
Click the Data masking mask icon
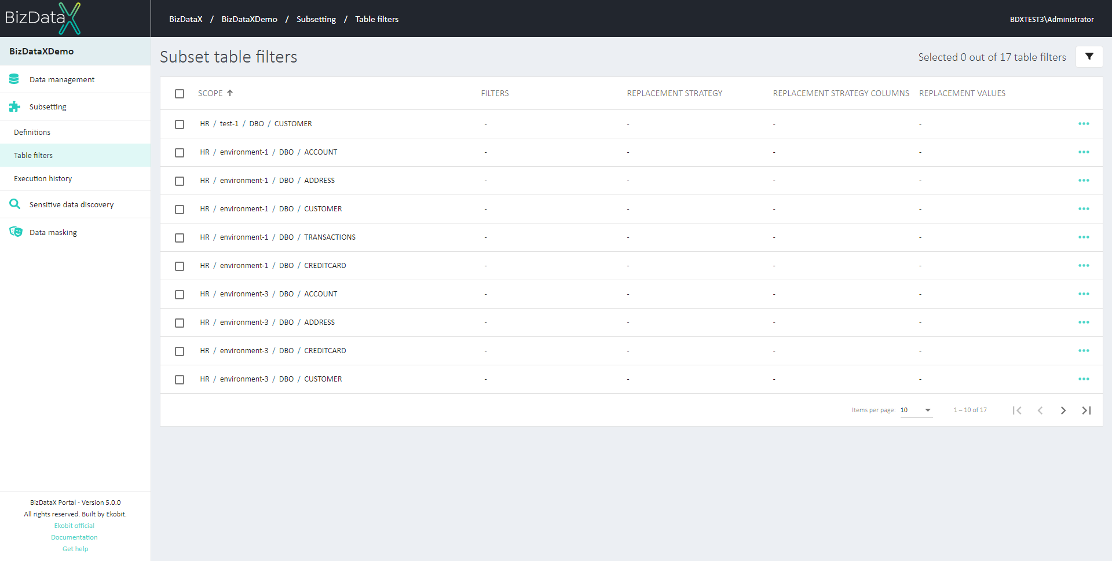pyautogui.click(x=16, y=232)
